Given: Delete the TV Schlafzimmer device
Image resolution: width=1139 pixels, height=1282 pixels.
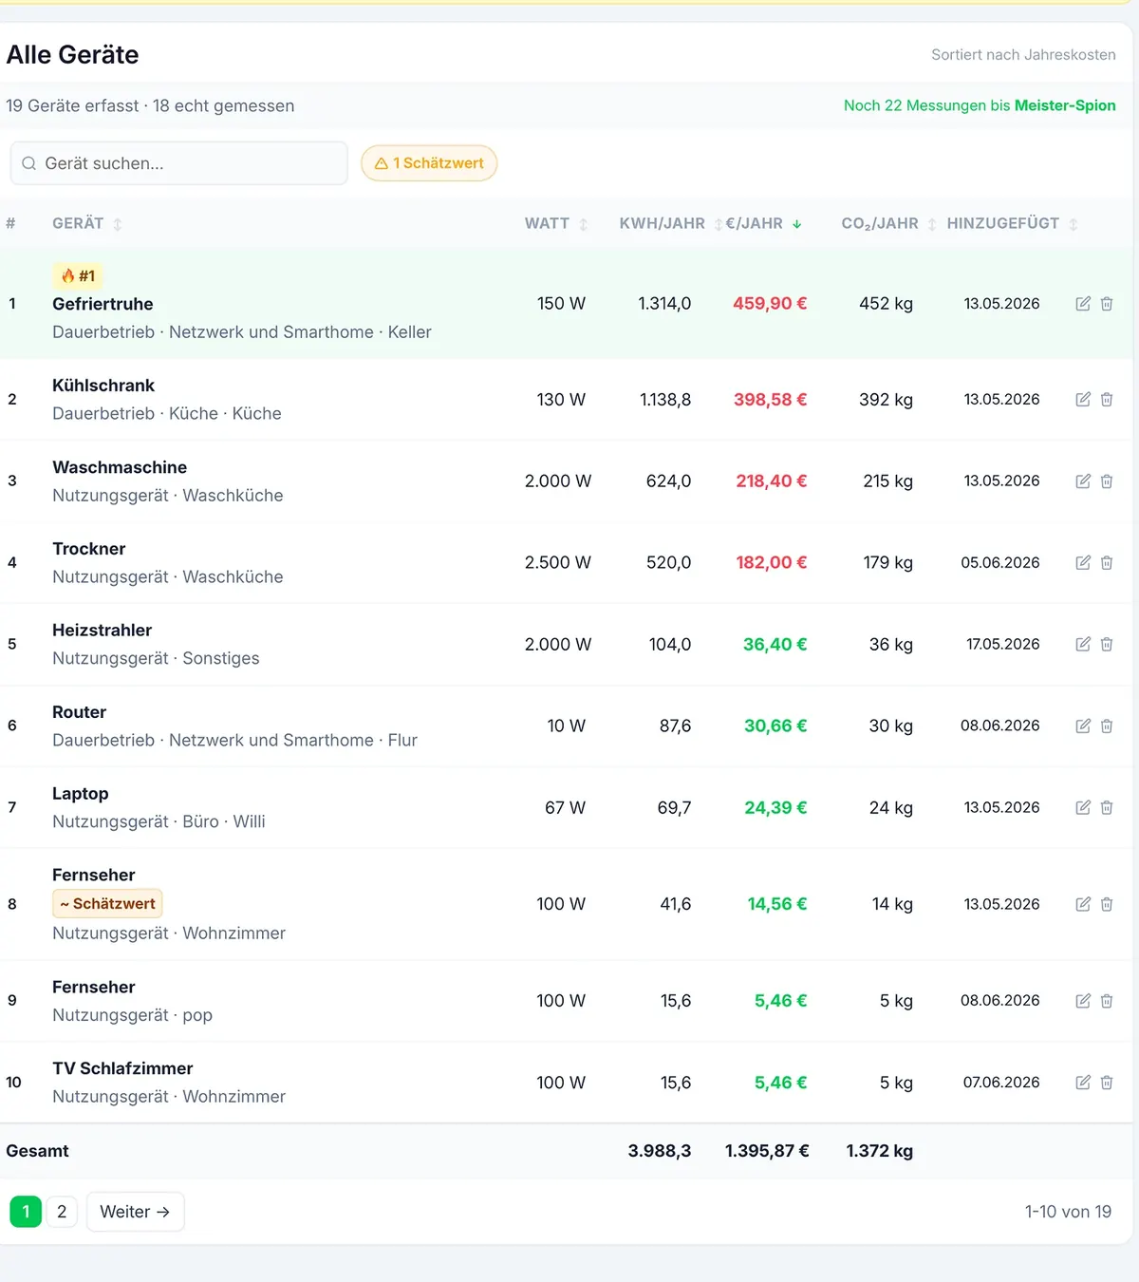Looking at the screenshot, I should [x=1107, y=1083].
